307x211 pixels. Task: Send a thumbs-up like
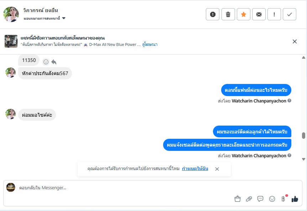(295, 199)
